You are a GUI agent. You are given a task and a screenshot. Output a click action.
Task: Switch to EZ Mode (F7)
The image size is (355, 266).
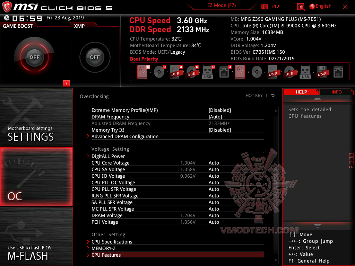(x=222, y=6)
